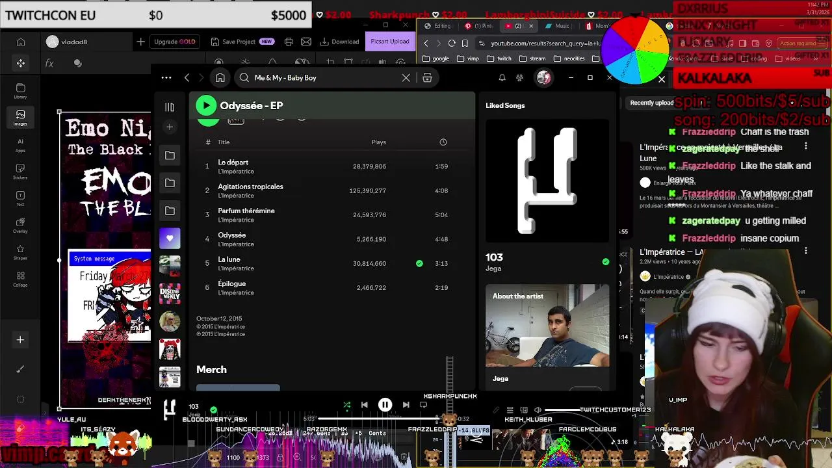Image resolution: width=832 pixels, height=468 pixels.
Task: Open the stream bookmarks folder
Action: point(532,58)
